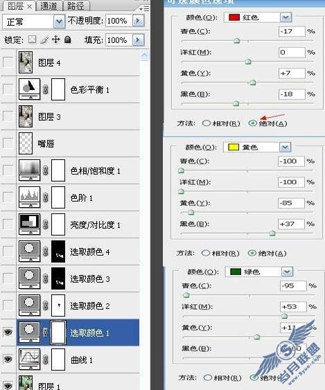Select 绝对 radio under red color settings

(252, 123)
